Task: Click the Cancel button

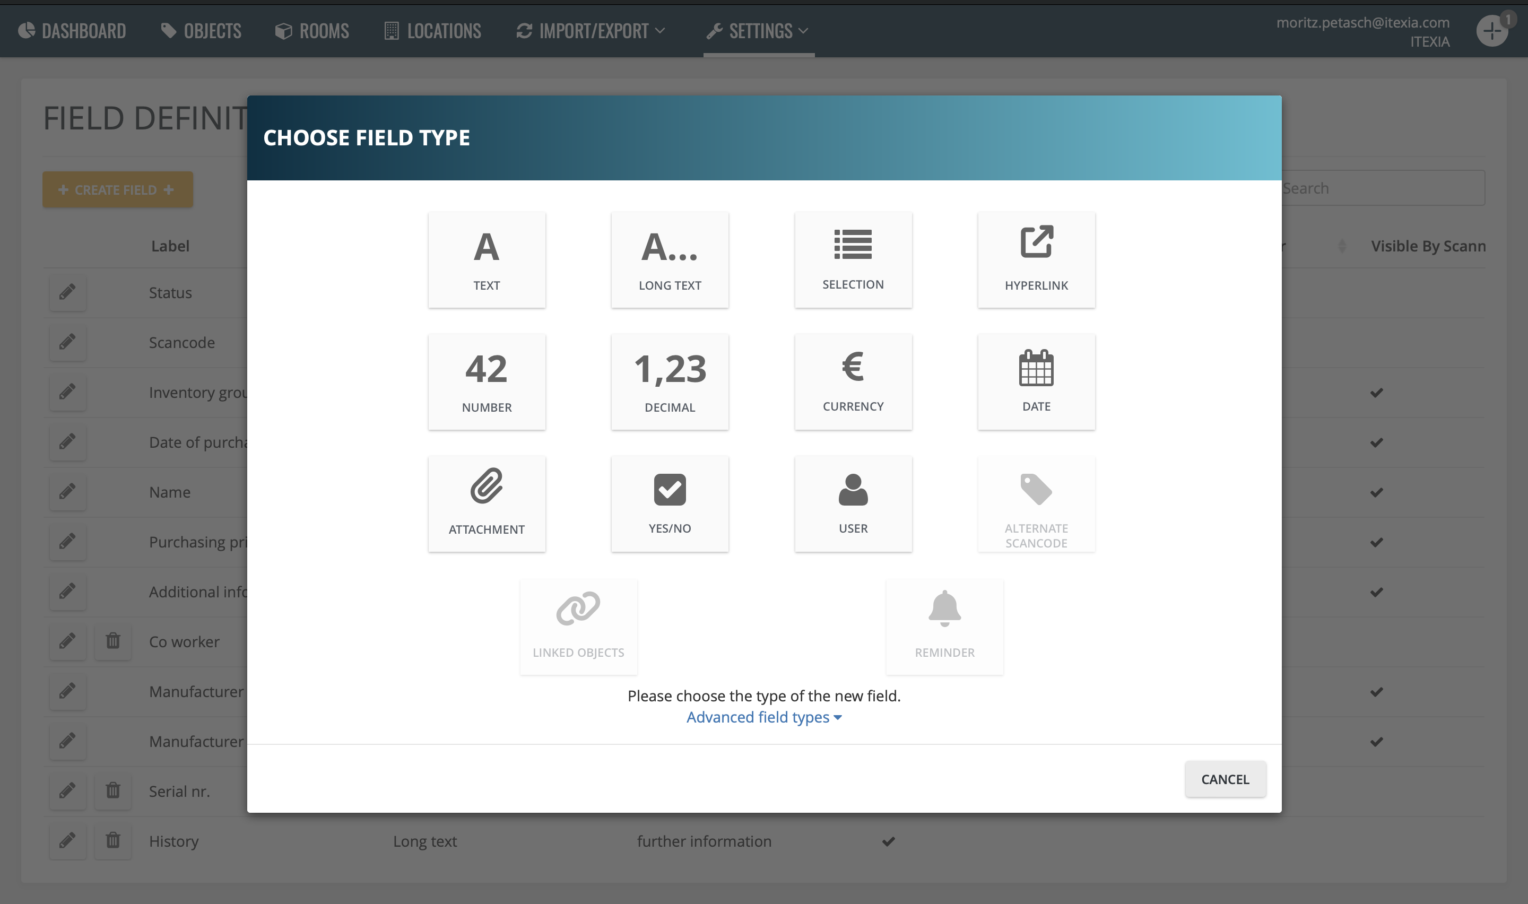Action: tap(1225, 779)
